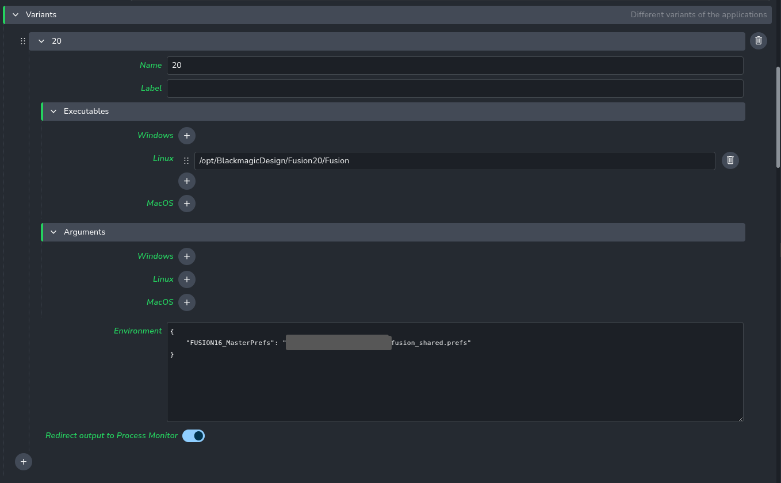
Task: Add a new variant with plus button
Action: pos(24,461)
